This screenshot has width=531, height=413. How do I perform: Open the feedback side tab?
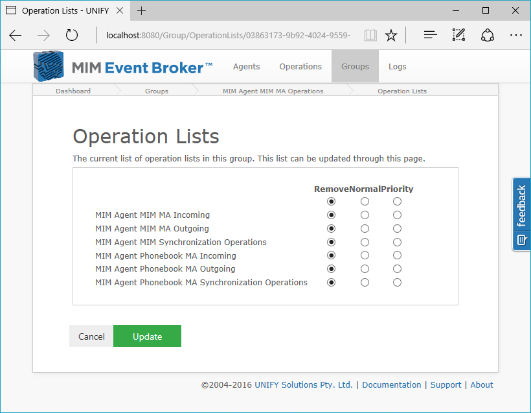click(x=521, y=215)
